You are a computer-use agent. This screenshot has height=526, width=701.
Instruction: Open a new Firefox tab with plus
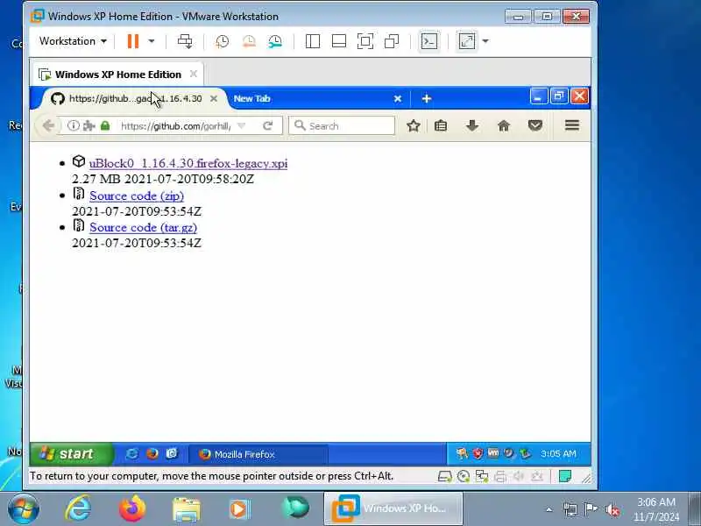click(427, 98)
